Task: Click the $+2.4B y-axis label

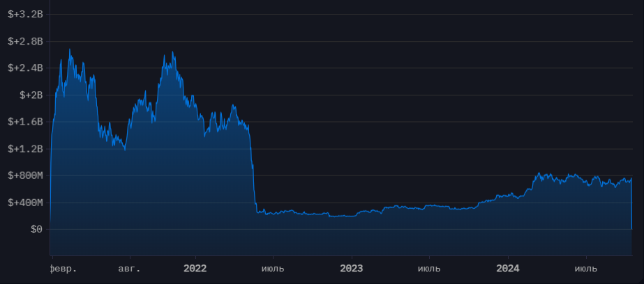Action: pyautogui.click(x=25, y=68)
